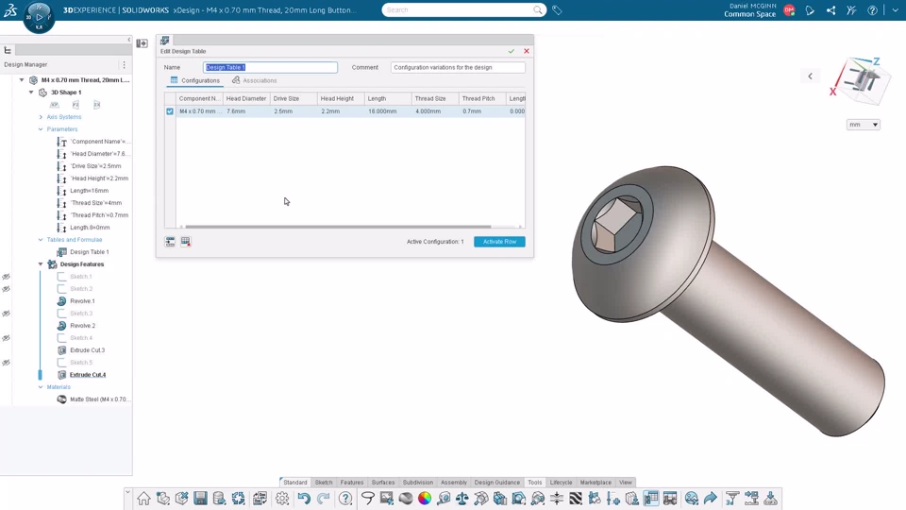Toggle visibility of Sketch.5
906x510 pixels.
click(6, 363)
